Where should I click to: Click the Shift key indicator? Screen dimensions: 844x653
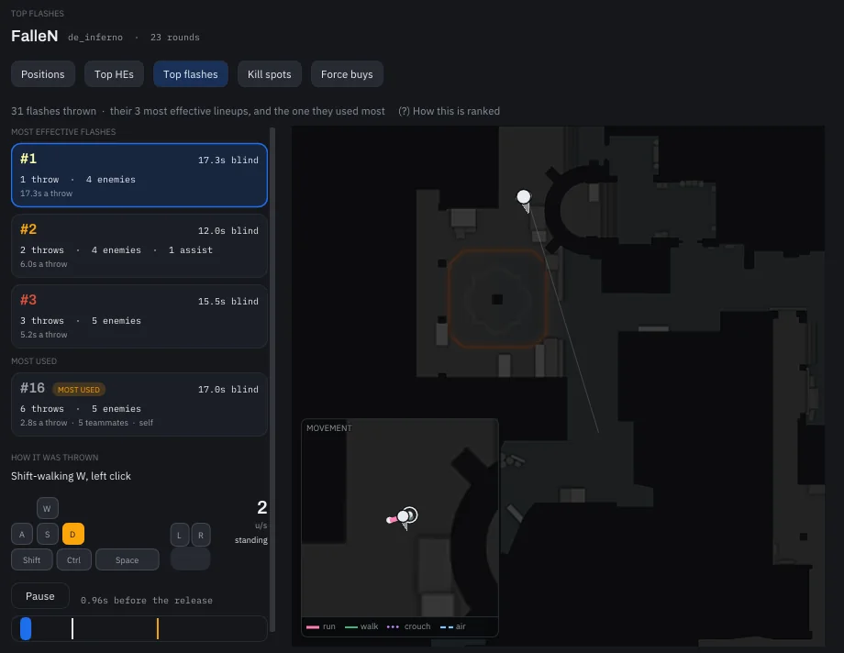[x=32, y=559]
